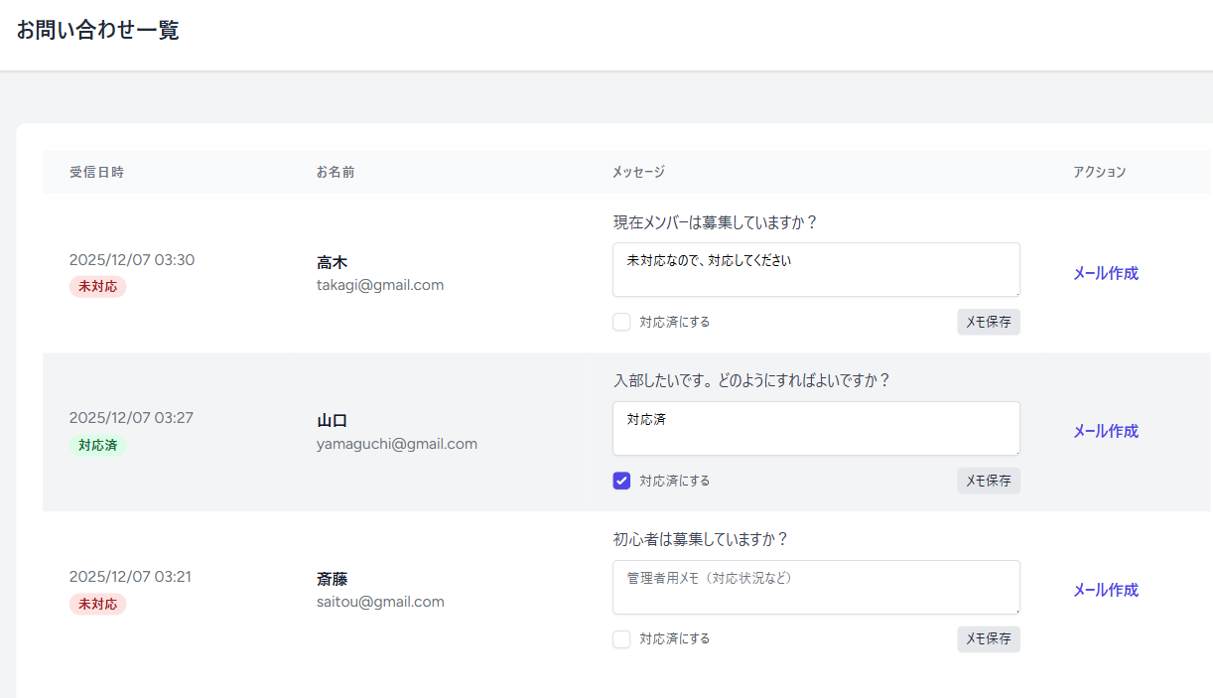Click saitou@gmail.com email address

[x=379, y=602]
